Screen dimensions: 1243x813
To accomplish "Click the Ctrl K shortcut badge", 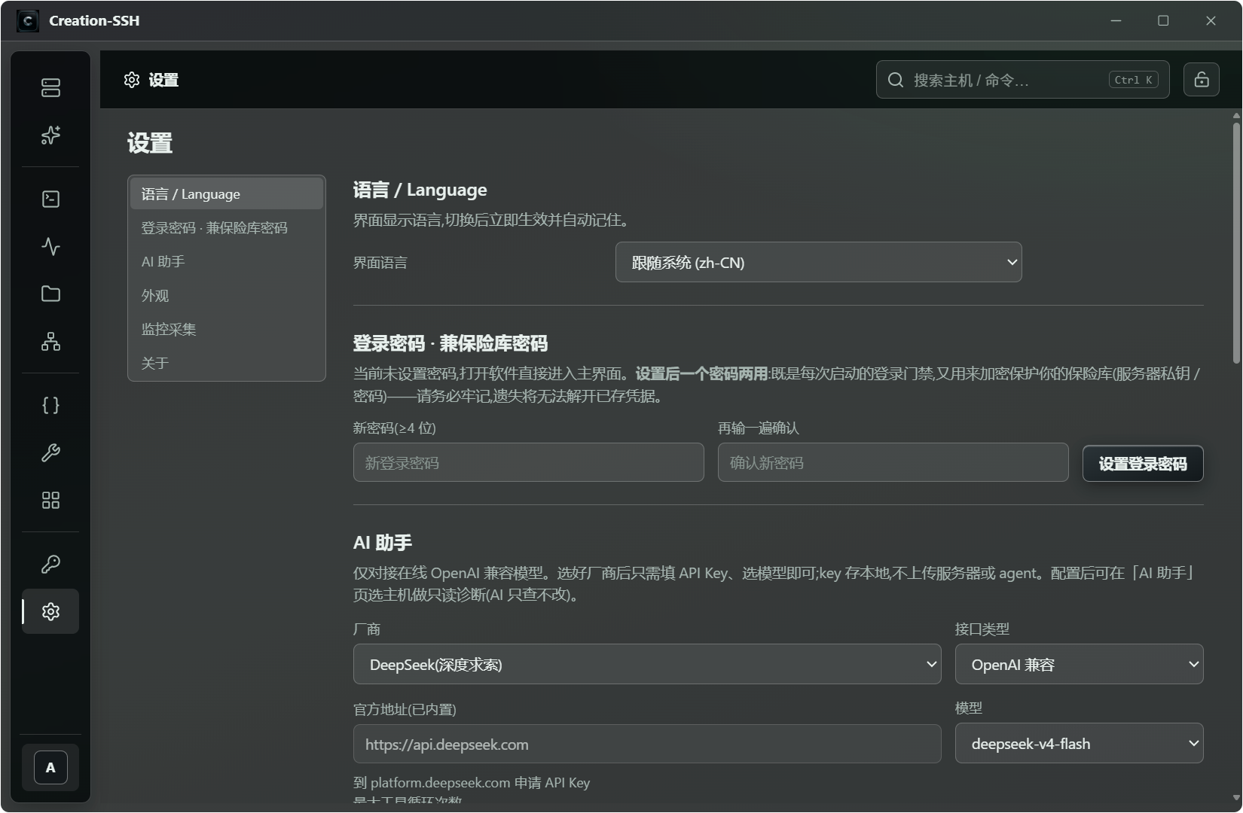I will coord(1133,80).
